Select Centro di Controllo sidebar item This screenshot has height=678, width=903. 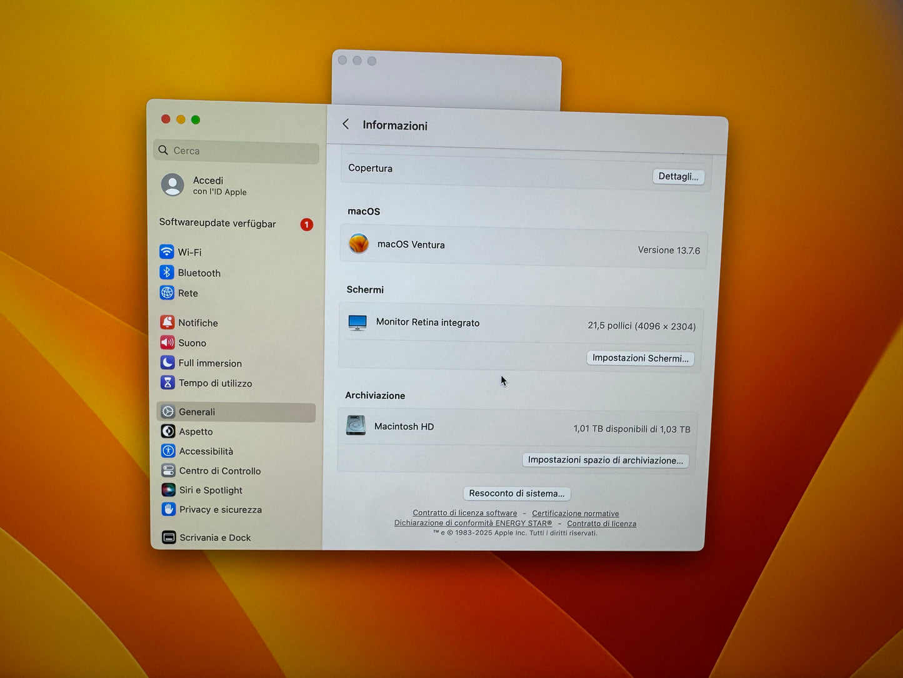pyautogui.click(x=219, y=471)
